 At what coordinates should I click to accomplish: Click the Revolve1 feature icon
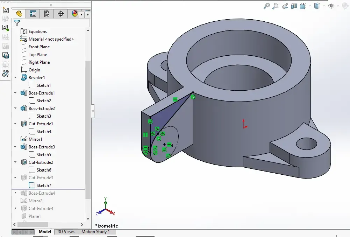point(24,77)
